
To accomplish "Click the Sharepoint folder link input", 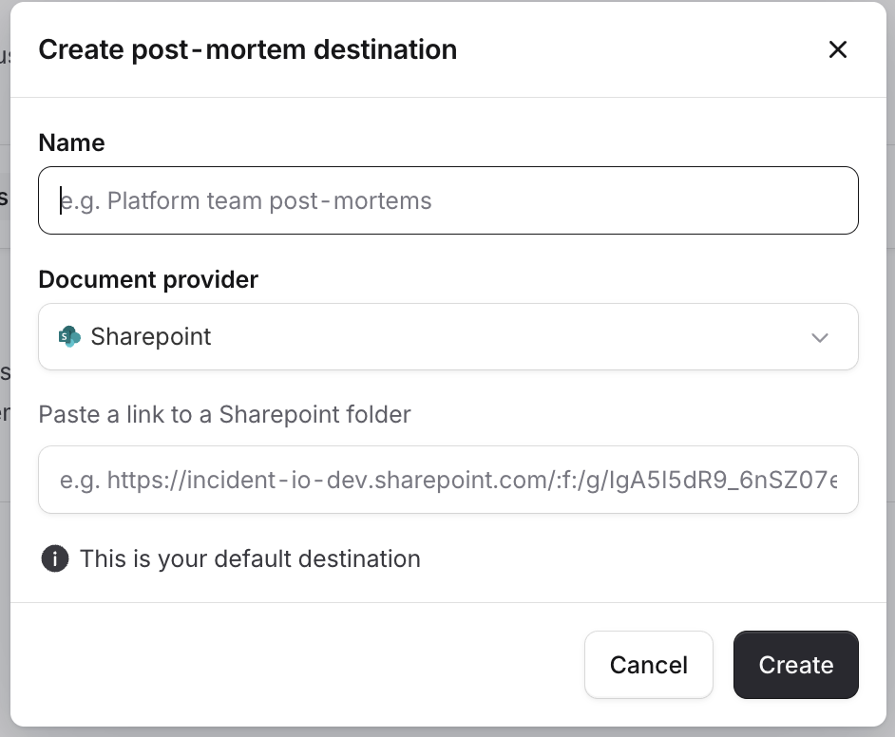I will [x=447, y=480].
